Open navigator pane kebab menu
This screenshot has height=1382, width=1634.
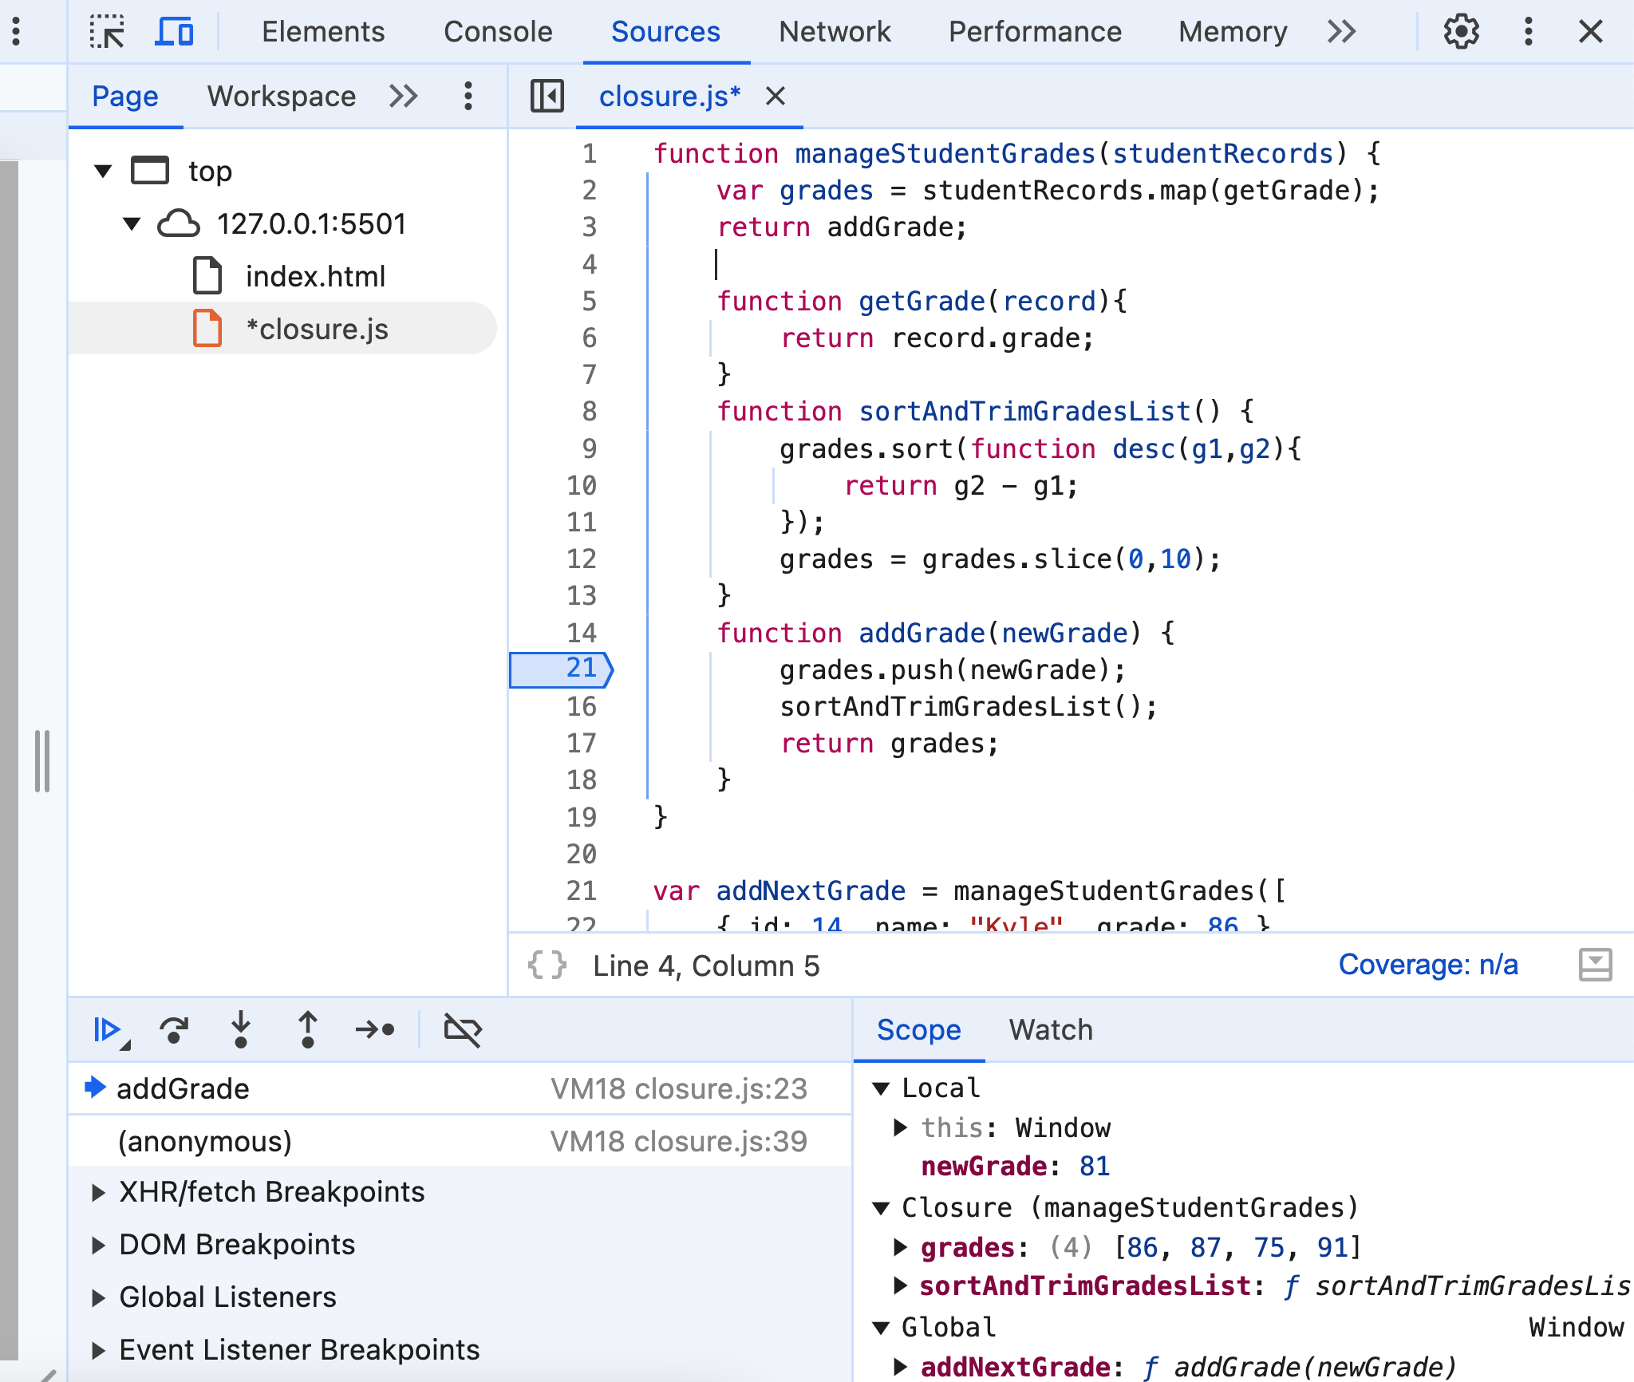(468, 97)
